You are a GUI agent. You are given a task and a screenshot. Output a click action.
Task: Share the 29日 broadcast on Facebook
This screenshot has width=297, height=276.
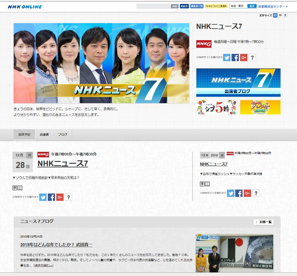239,193
